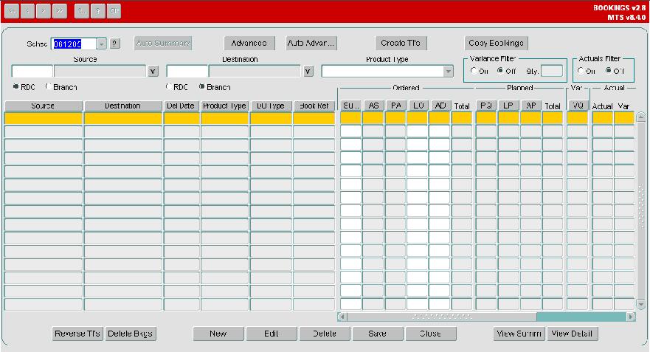The image size is (650, 352).
Task: Focus the Source code input field
Action: tap(32, 72)
